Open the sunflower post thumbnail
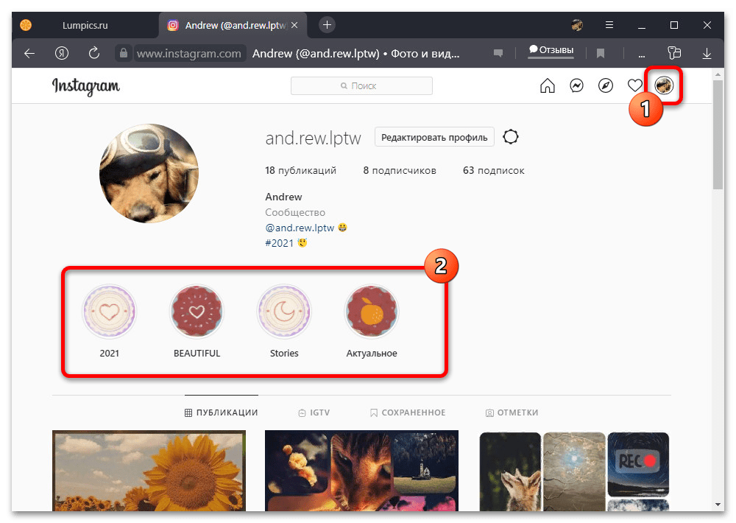 pos(149,470)
